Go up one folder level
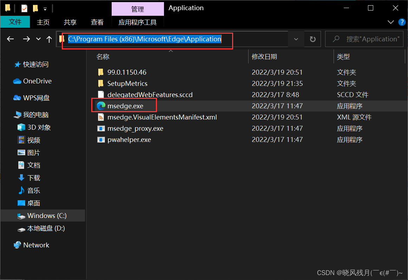 coord(49,39)
